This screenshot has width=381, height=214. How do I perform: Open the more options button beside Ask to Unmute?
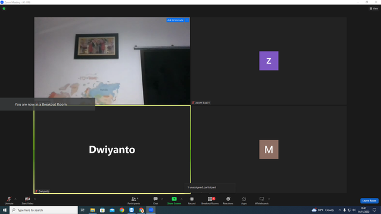[x=187, y=20]
